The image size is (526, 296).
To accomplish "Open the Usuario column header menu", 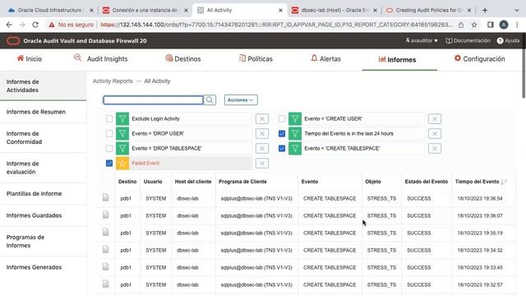I will coord(153,182).
